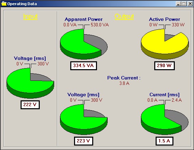The width and height of the screenshot is (194, 150).
Task: Click the Apparent Power title label
Action: pos(84,19)
